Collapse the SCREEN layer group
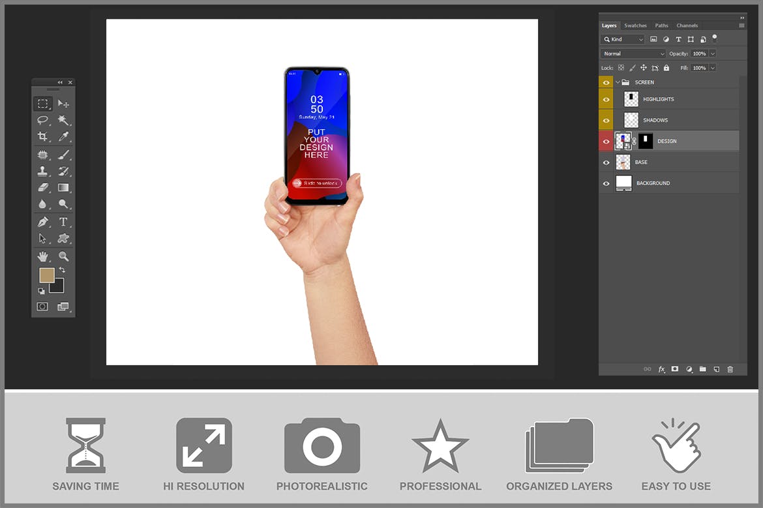Screen dimensions: 763x508 [x=618, y=82]
